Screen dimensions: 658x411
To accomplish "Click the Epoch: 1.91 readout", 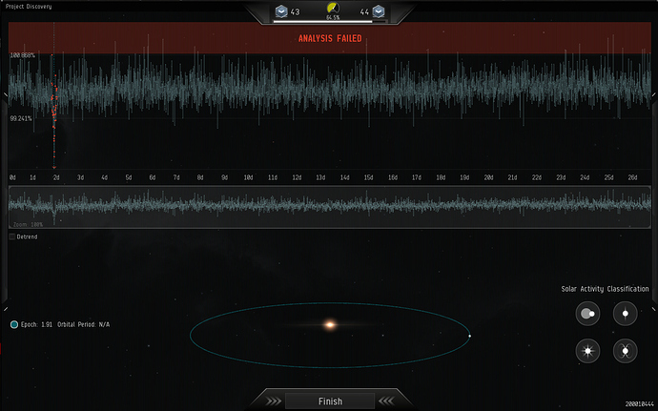I will 36,324.
